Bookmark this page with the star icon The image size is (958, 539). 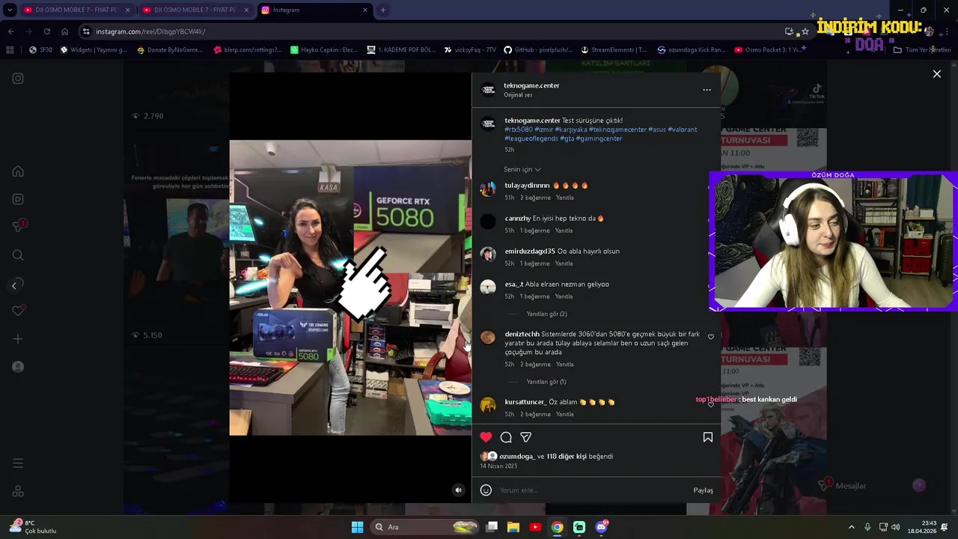tap(805, 31)
